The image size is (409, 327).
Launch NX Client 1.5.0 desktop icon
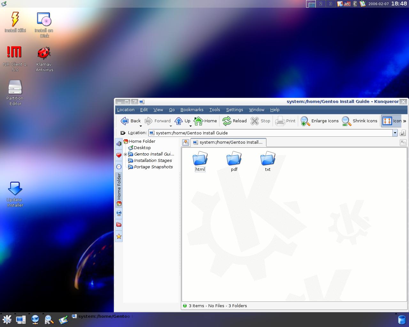click(x=15, y=59)
